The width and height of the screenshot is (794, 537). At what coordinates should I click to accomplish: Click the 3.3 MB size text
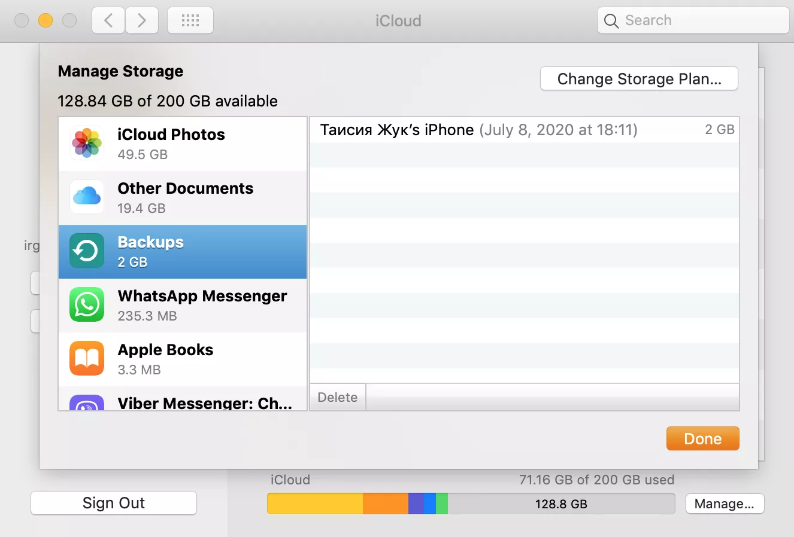(139, 370)
